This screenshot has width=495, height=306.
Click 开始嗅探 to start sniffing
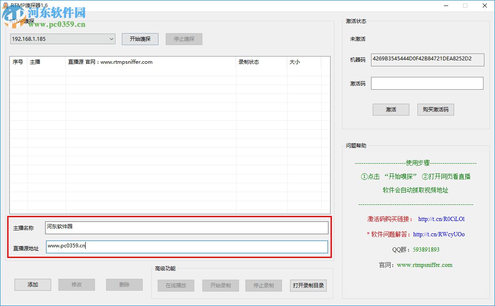140,39
